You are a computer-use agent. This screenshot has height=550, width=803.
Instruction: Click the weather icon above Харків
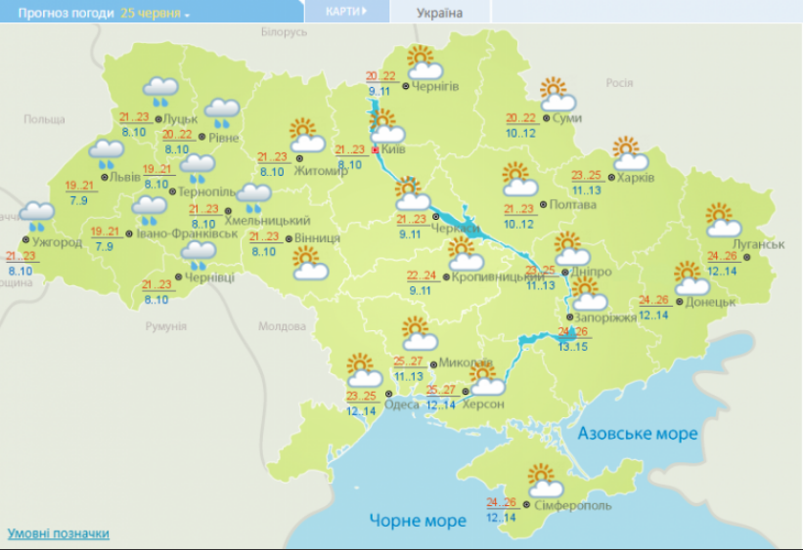click(631, 153)
